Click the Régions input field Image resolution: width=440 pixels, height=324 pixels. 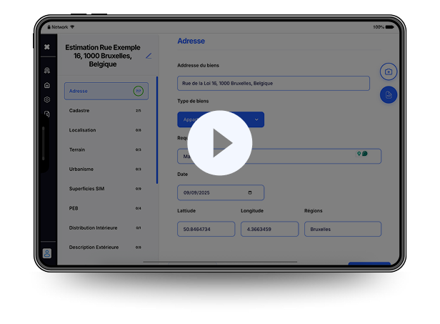point(342,229)
